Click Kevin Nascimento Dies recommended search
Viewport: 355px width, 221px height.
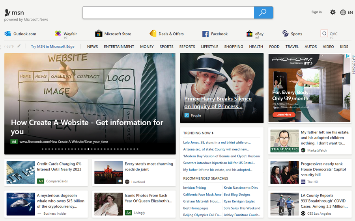pos(241,188)
